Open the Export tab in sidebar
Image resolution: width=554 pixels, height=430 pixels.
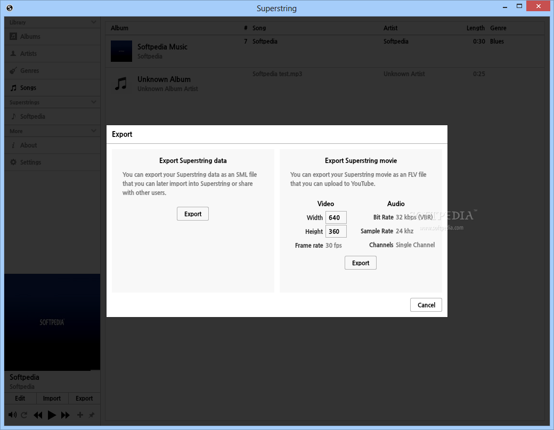point(84,398)
